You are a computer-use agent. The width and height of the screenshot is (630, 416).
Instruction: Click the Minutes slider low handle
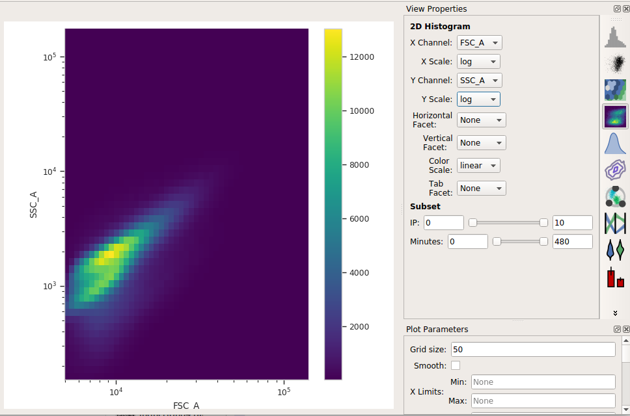[x=497, y=242]
